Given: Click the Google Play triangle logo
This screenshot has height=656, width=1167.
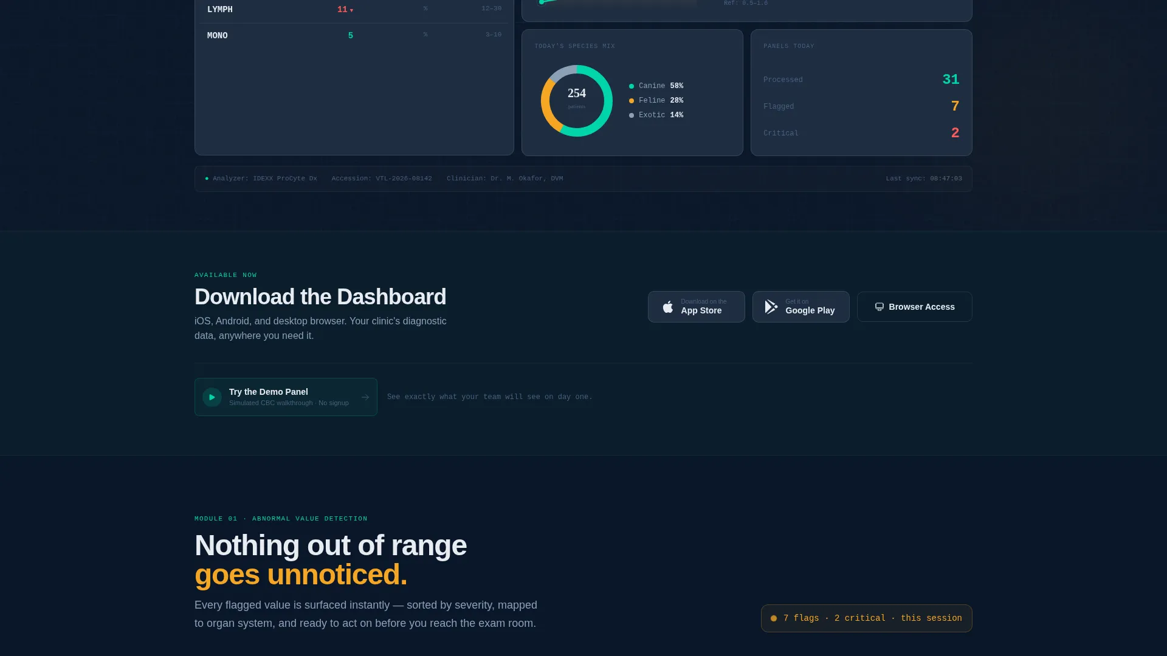Looking at the screenshot, I should click(x=771, y=307).
